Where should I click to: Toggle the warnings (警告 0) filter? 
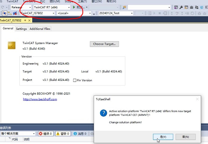click(63, 134)
